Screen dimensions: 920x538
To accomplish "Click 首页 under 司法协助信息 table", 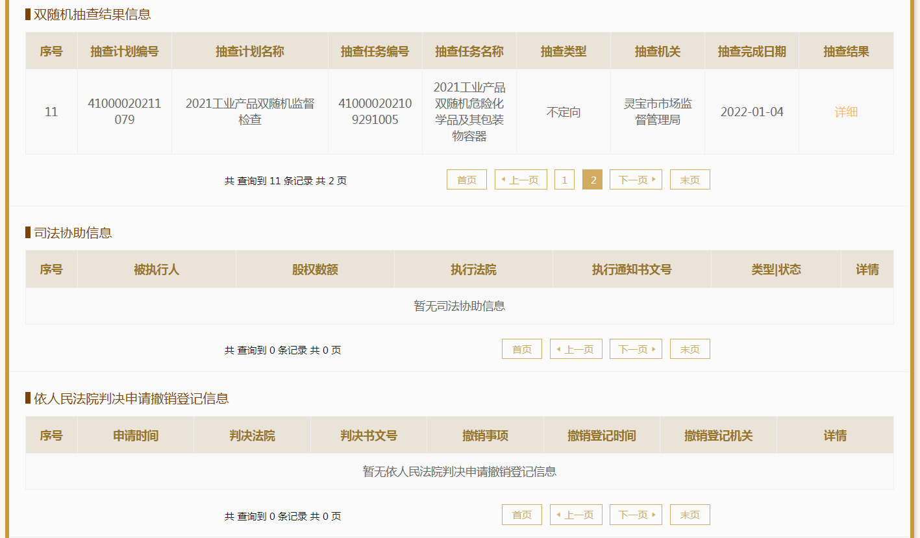I will pos(521,349).
